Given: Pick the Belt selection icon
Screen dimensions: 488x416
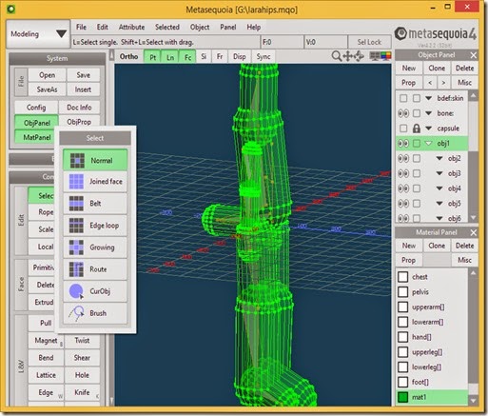Looking at the screenshot, I should click(77, 204).
